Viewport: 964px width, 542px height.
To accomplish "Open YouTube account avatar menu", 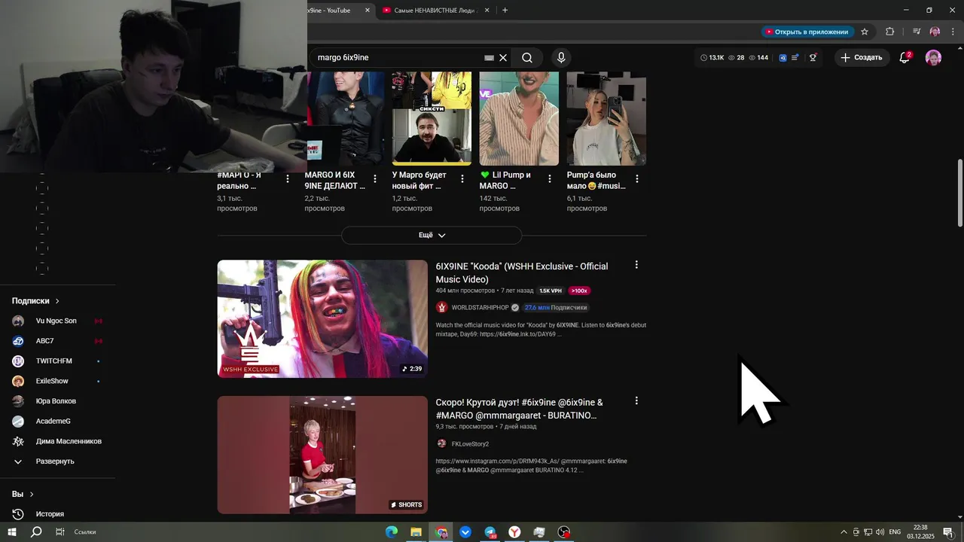I will [x=933, y=57].
